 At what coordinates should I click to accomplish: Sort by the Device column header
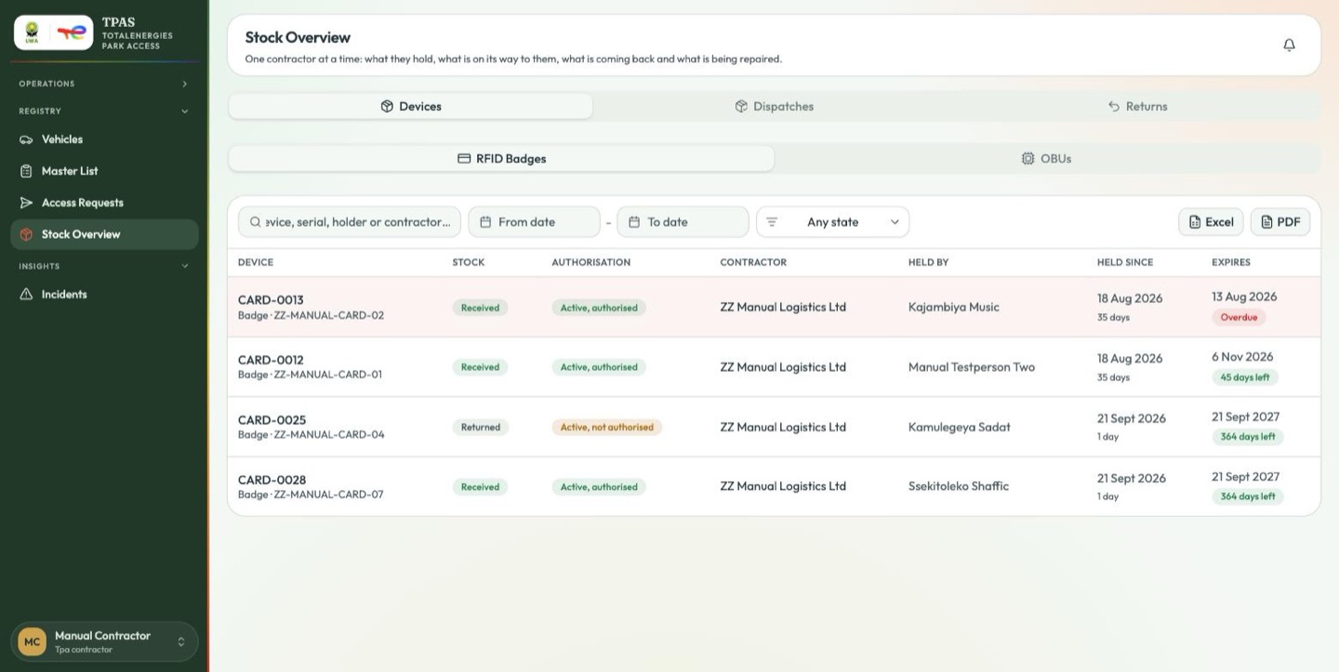click(256, 262)
